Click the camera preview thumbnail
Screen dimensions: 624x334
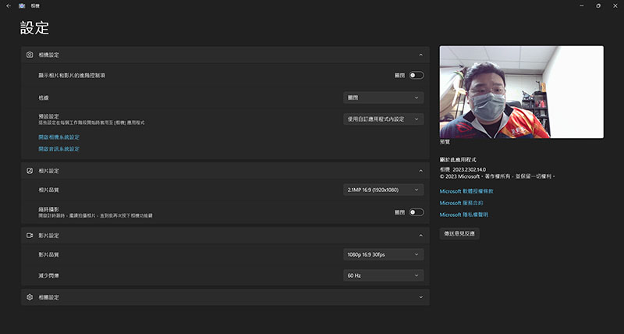click(521, 92)
